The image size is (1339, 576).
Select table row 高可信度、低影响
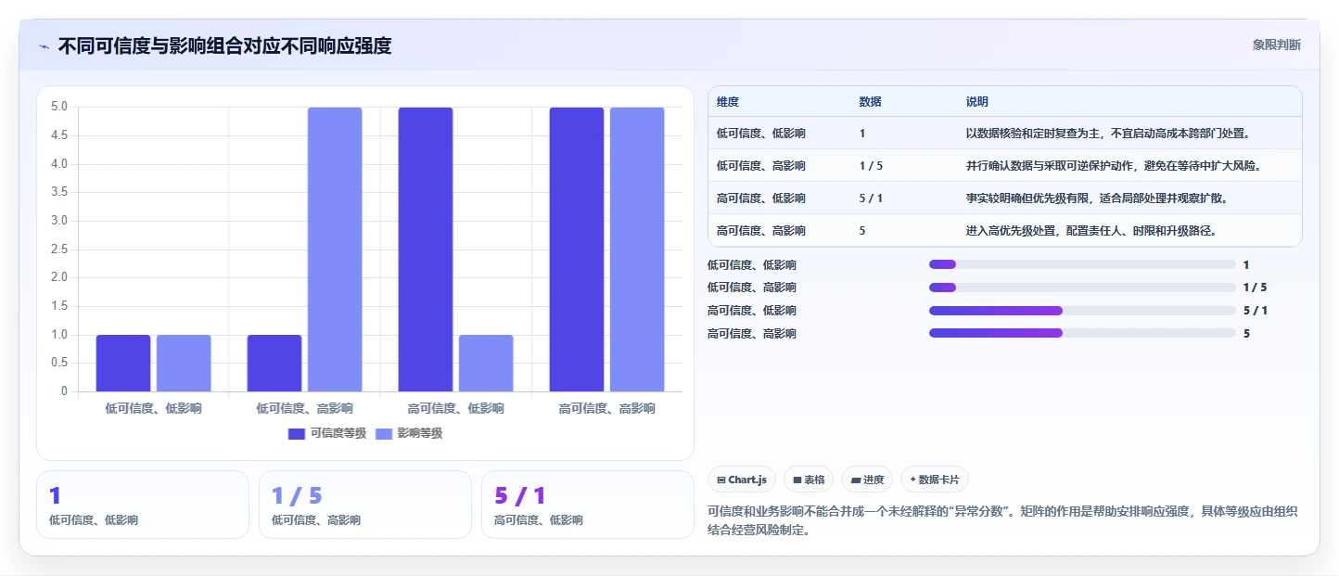[x=1005, y=198]
